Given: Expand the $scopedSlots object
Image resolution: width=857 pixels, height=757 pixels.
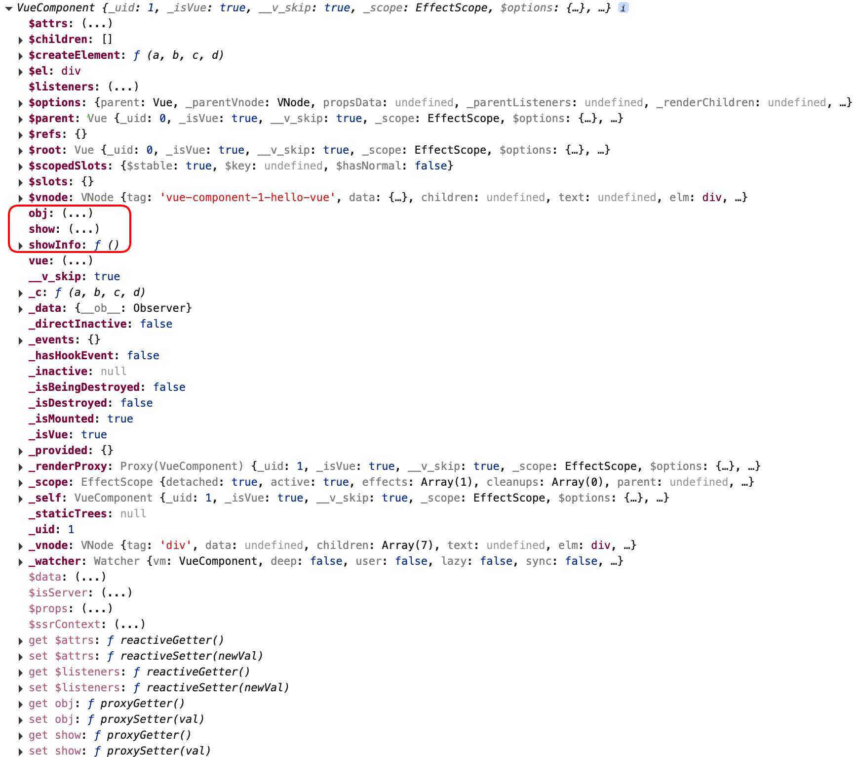Looking at the screenshot, I should coord(20,167).
